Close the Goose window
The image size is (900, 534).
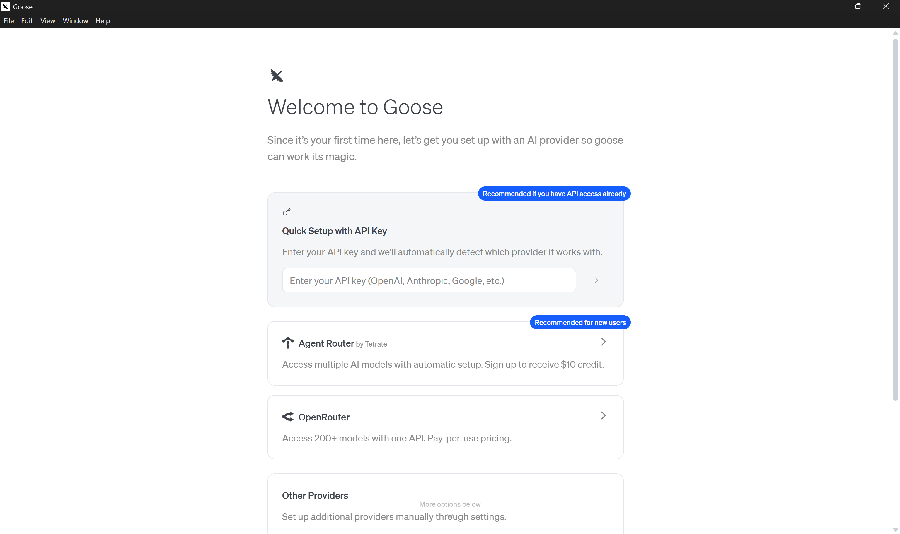pos(885,6)
